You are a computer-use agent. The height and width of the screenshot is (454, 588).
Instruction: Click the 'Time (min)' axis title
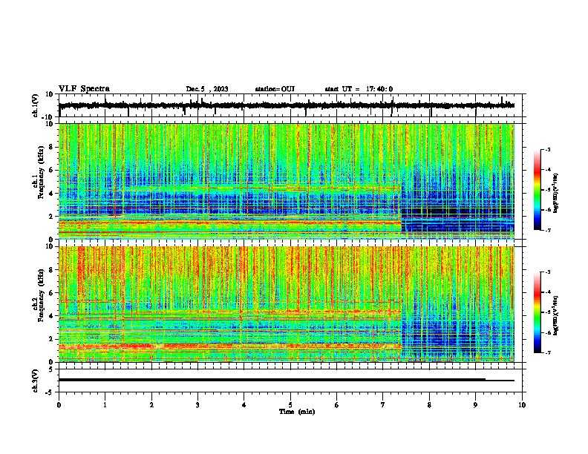[x=297, y=412]
